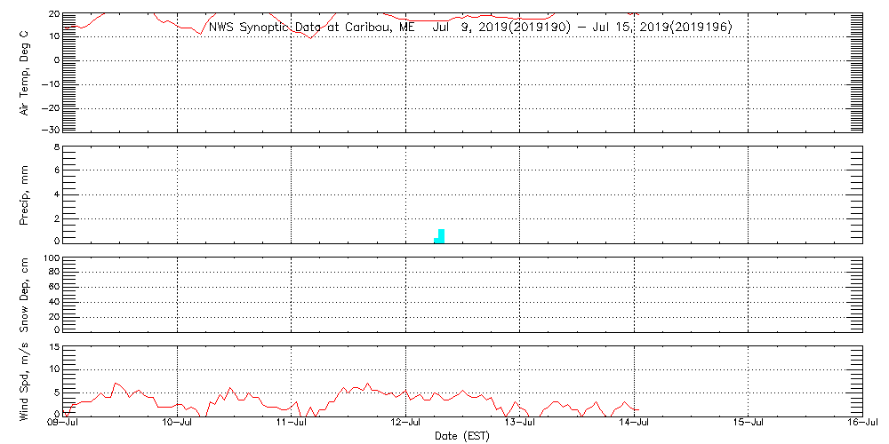Click the '11-Jul' date tick label
The width and height of the screenshot is (889, 444).
tap(292, 423)
